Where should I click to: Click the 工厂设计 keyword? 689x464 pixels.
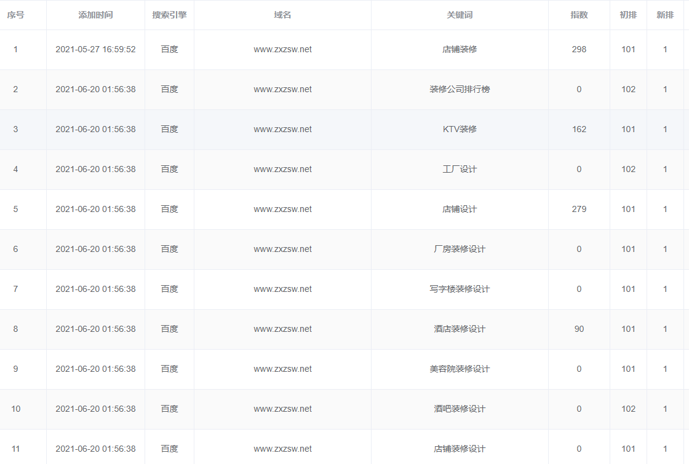[x=460, y=169]
